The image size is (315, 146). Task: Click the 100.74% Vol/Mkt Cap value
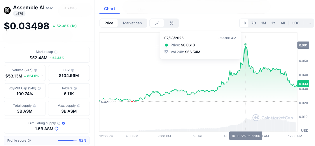25,94
